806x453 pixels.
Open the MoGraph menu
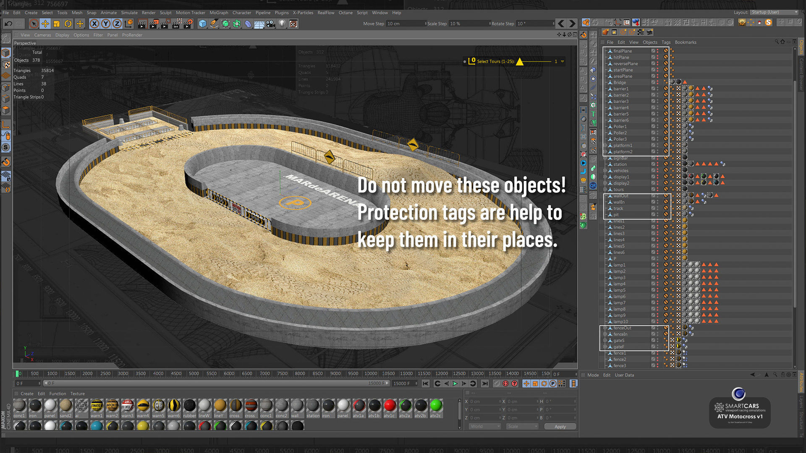click(218, 13)
